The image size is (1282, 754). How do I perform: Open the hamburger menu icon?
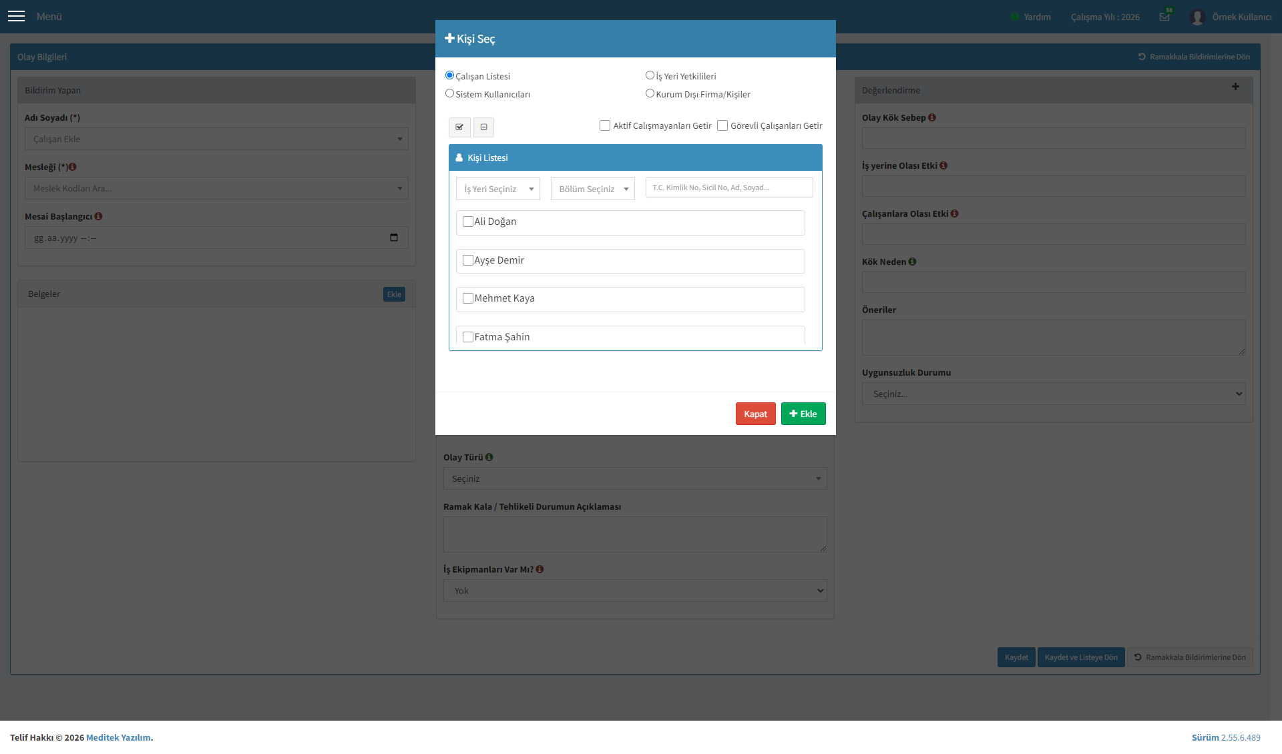click(16, 16)
